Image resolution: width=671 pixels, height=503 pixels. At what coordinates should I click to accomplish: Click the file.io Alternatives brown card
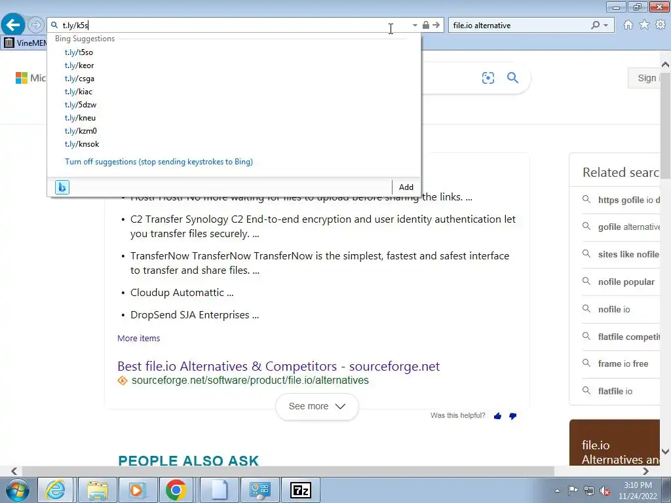(x=615, y=442)
